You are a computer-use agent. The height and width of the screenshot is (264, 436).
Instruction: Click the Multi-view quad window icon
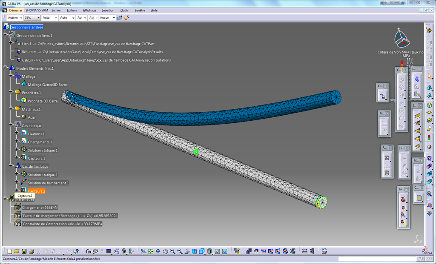(194, 251)
